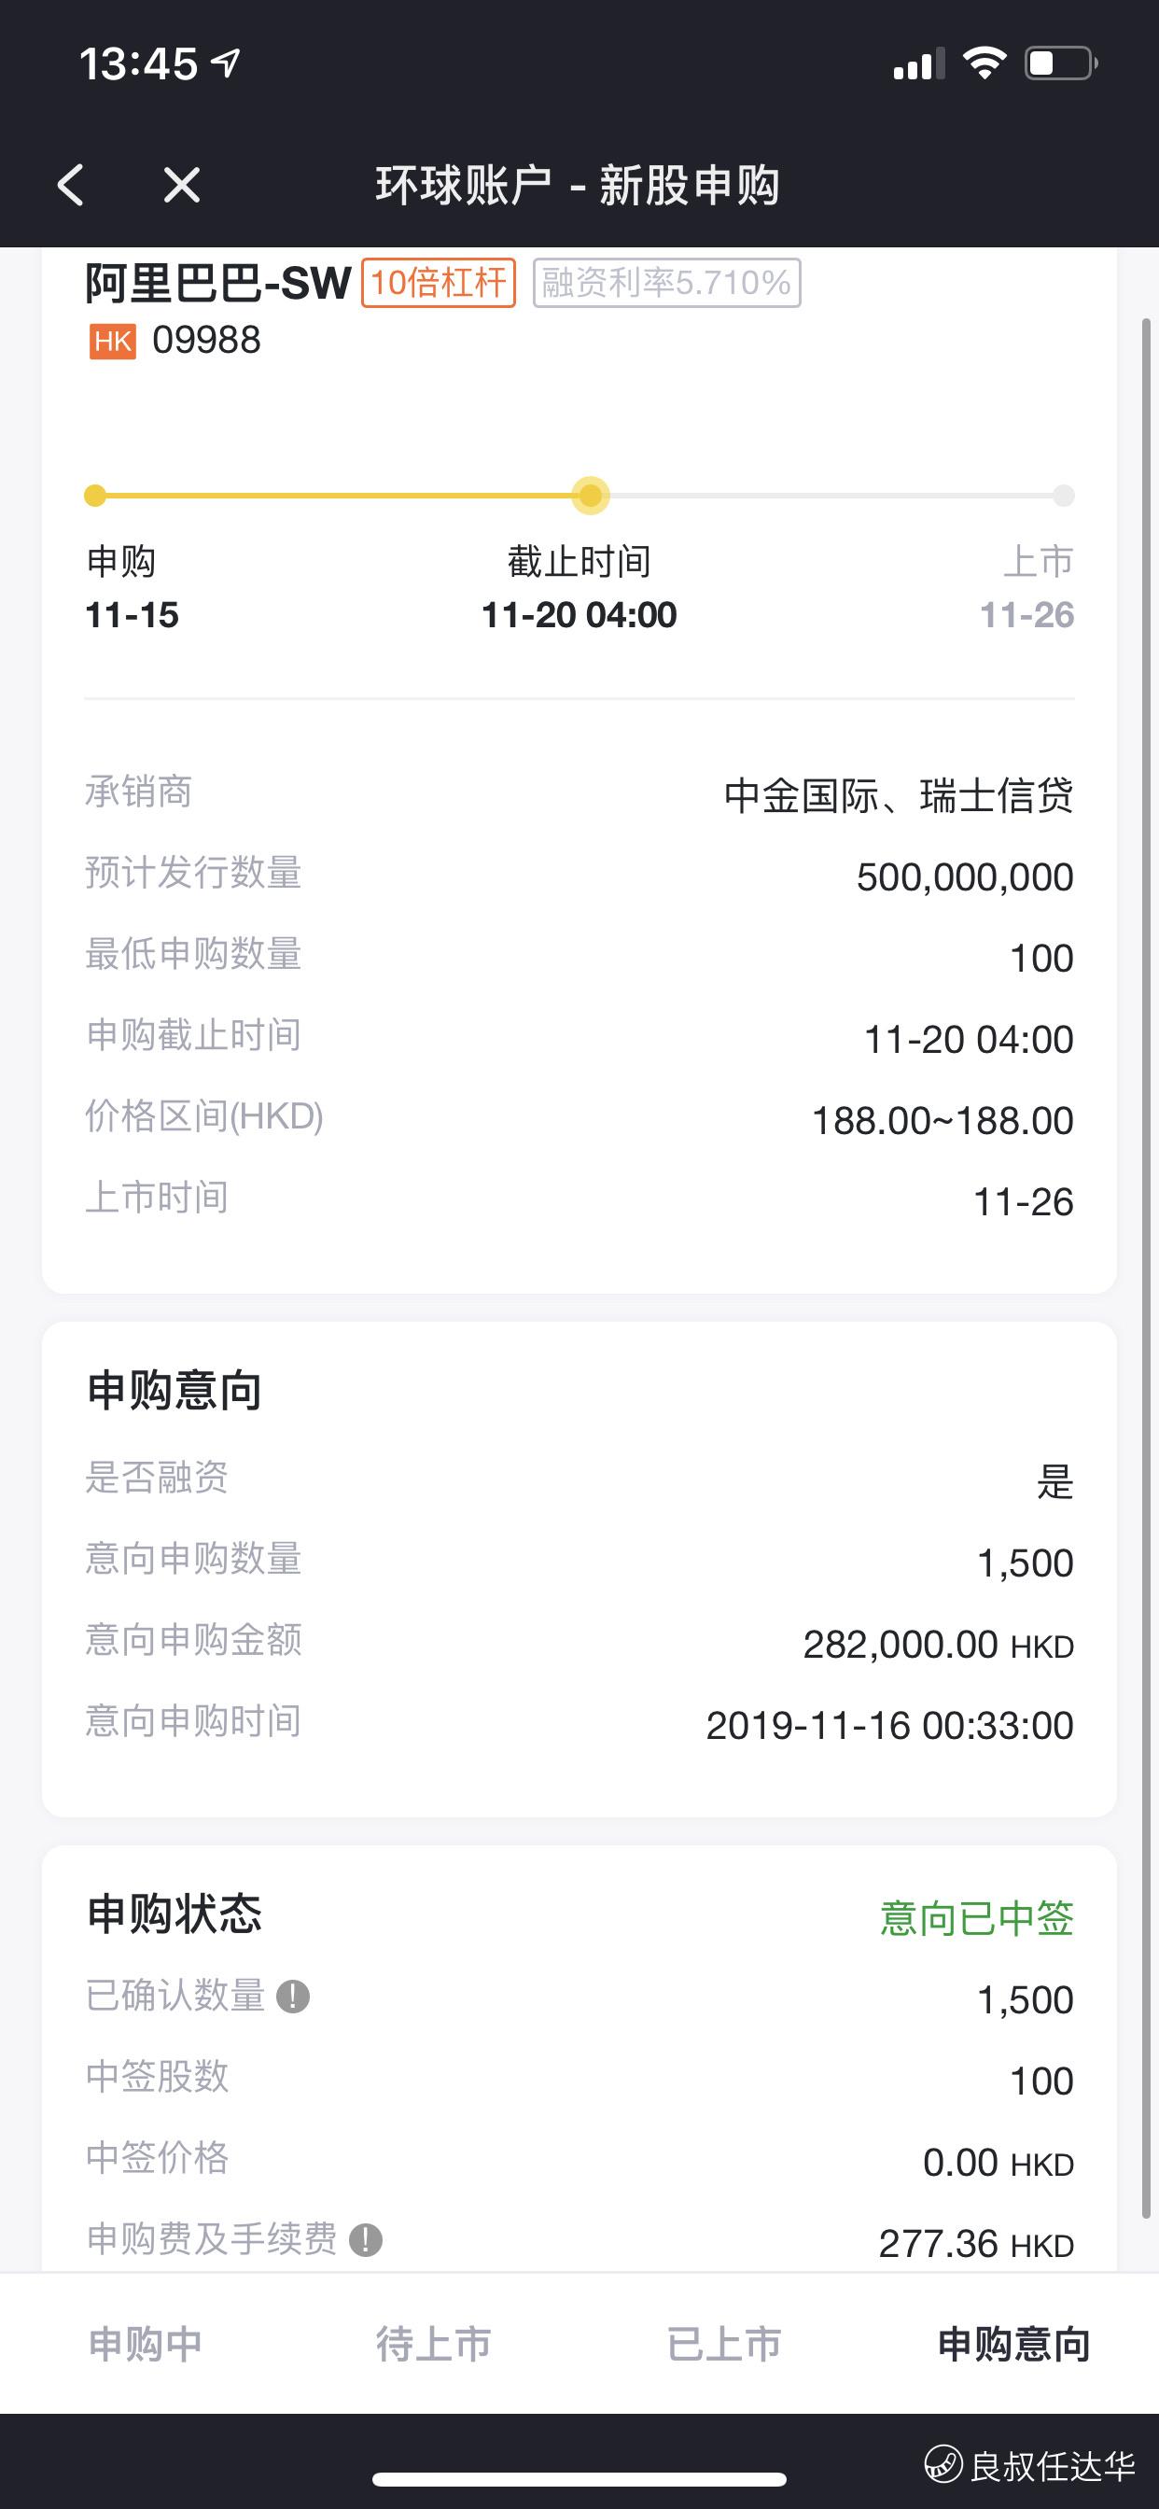This screenshot has width=1159, height=2509.
Task: Tap info icon beside 已确认数量
Action: point(293,1997)
